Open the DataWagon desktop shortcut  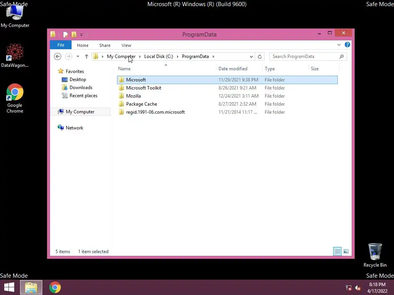pos(15,55)
